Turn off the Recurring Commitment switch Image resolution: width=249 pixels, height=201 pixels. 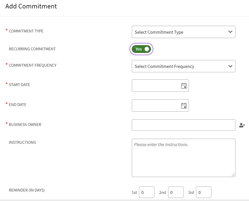(x=141, y=49)
